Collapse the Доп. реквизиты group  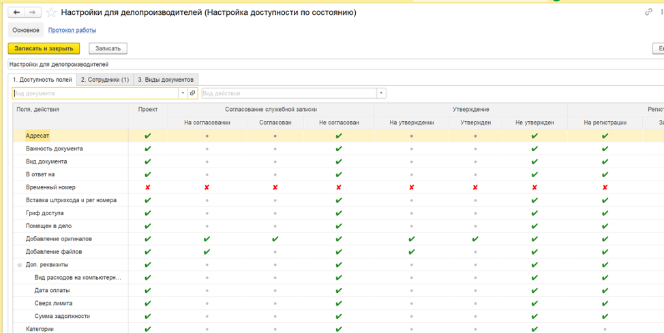(20, 265)
